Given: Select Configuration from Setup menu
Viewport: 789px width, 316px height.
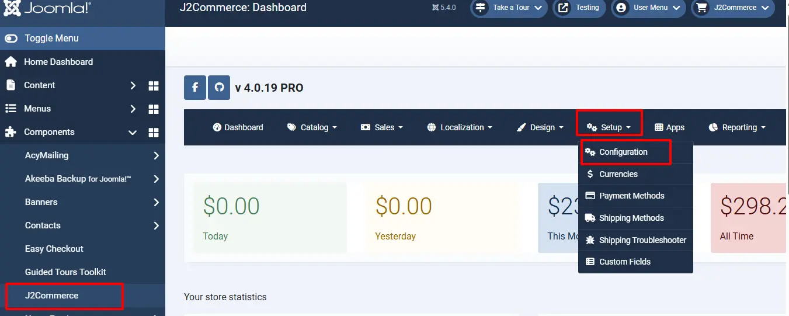Looking at the screenshot, I should pos(635,152).
